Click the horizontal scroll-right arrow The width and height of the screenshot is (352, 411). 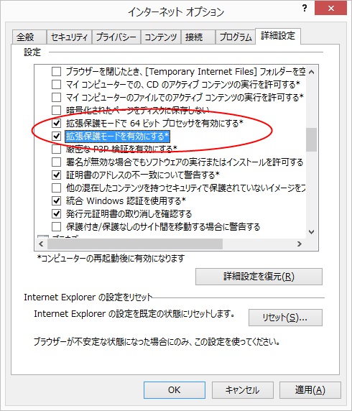(300, 244)
